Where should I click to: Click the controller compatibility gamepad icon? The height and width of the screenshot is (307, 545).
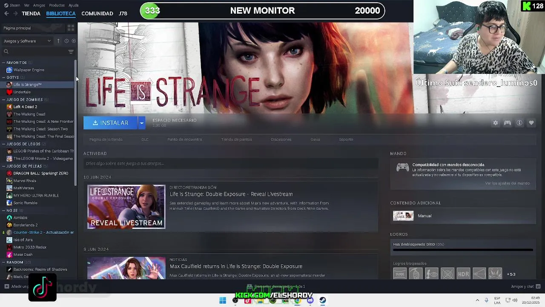coord(402,167)
